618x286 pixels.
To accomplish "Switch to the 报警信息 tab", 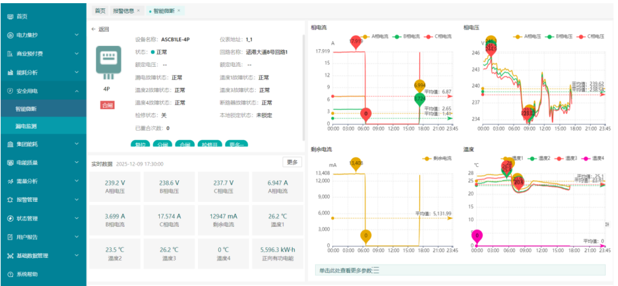I will tap(125, 11).
